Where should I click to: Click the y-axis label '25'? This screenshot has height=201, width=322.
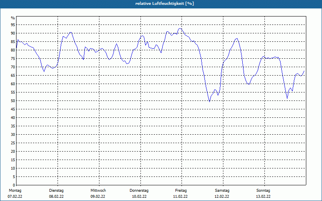[x=13, y=143]
